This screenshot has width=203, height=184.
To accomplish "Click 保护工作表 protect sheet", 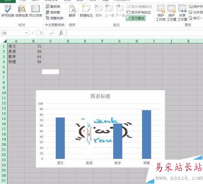I will tap(161, 13).
